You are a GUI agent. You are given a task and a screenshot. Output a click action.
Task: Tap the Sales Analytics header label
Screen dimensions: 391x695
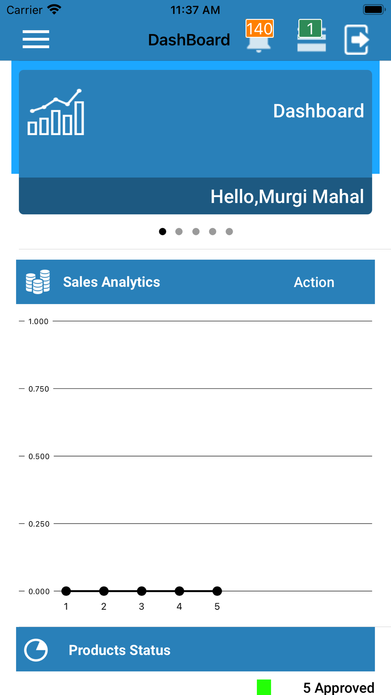(111, 282)
